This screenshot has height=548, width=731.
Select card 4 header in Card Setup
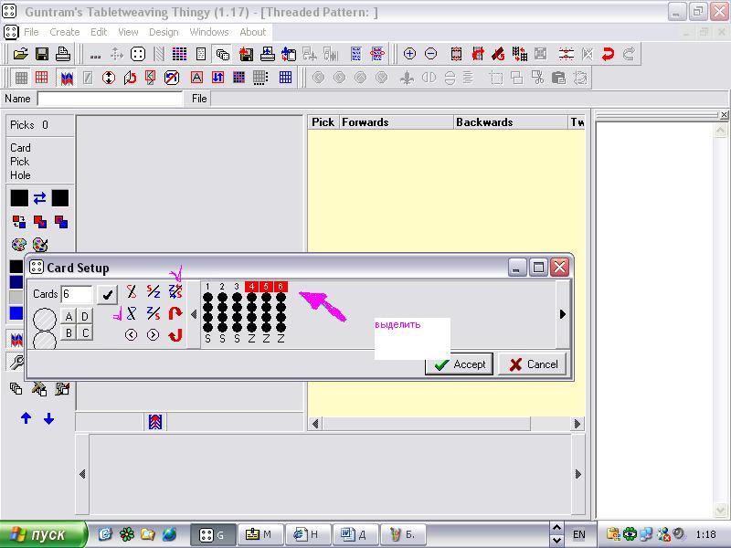click(x=252, y=286)
